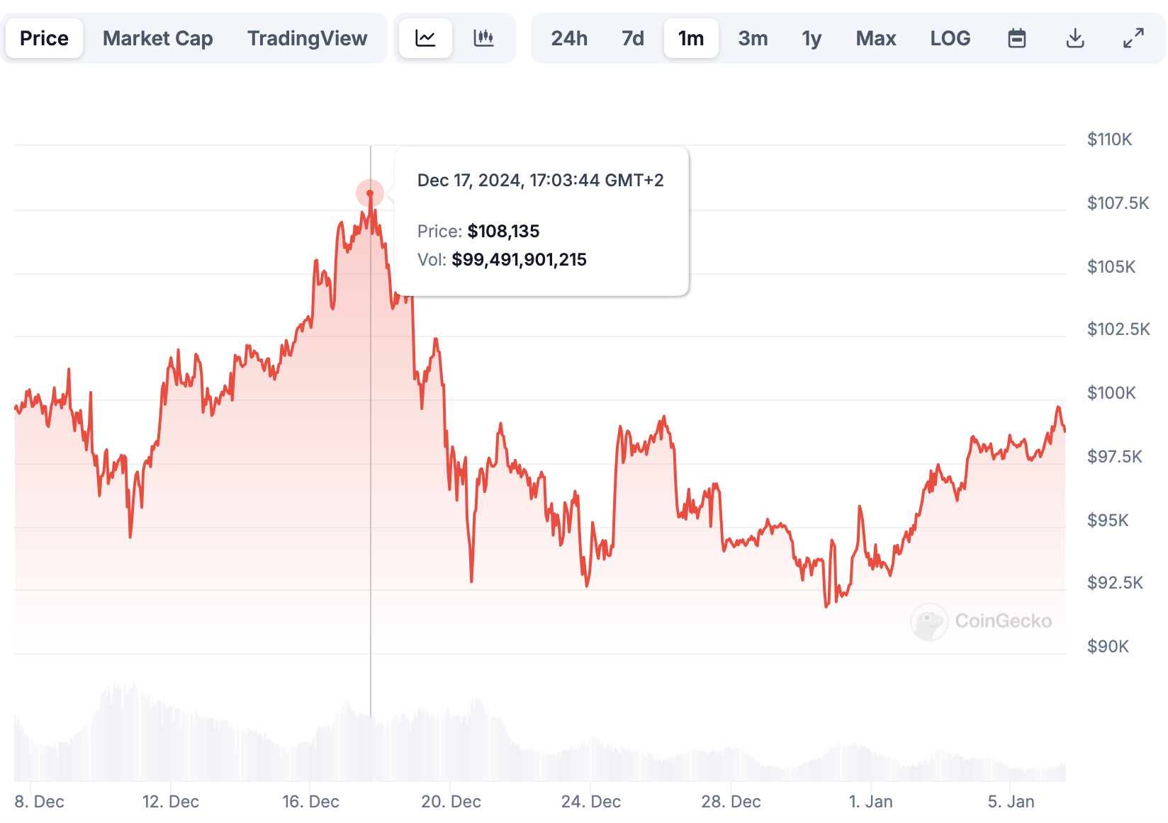The width and height of the screenshot is (1168, 823).
Task: Click the Dec 17 price tooltip box
Action: point(541,218)
